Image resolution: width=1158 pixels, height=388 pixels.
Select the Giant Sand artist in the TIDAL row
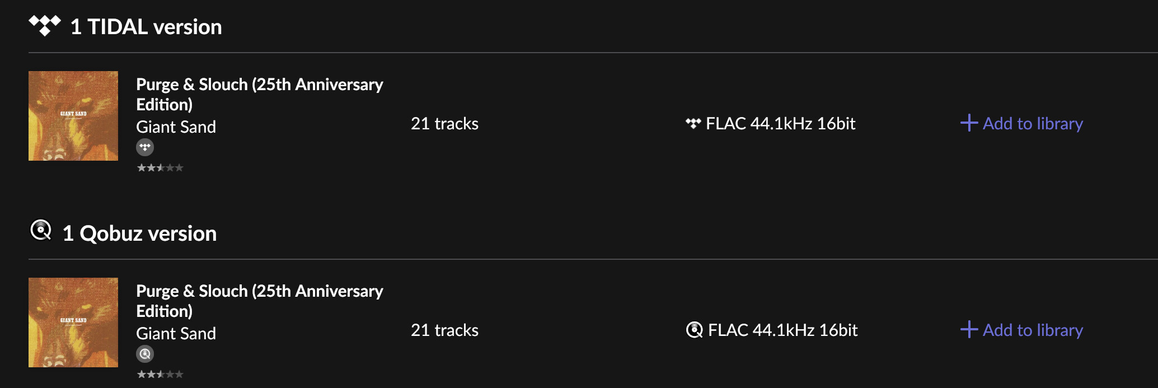click(176, 127)
